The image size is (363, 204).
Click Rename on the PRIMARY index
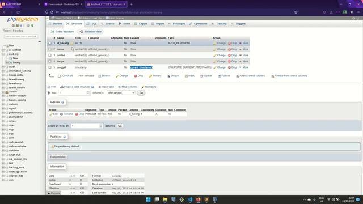[66, 114]
